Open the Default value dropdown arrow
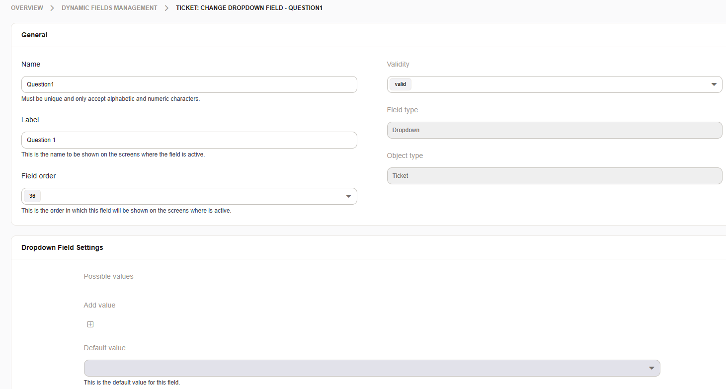 pyautogui.click(x=651, y=368)
